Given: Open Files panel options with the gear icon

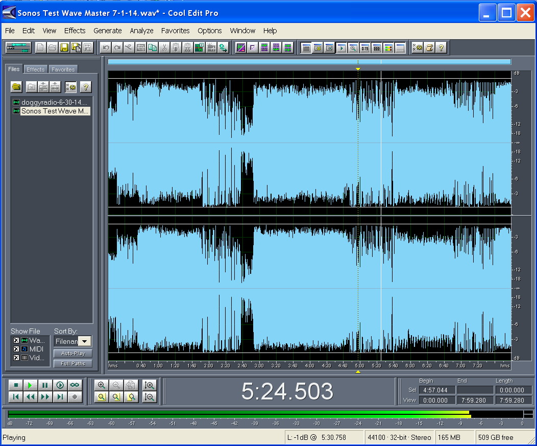Looking at the screenshot, I should pyautogui.click(x=70, y=87).
